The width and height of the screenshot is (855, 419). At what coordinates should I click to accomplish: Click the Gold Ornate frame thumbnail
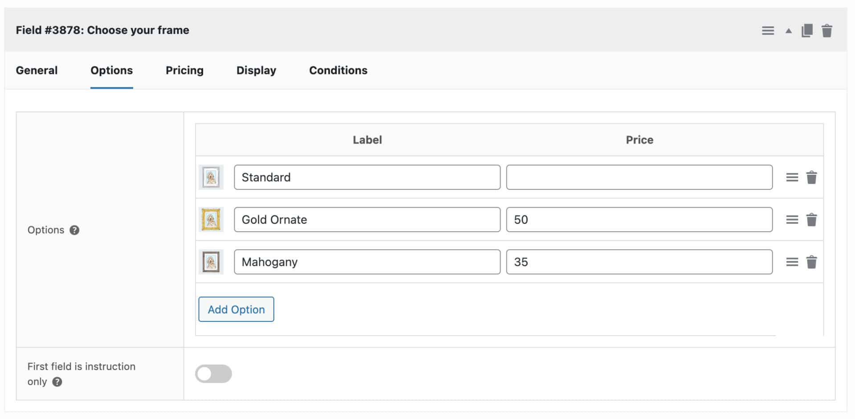point(211,220)
